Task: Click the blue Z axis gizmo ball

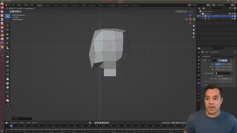Action: tap(190, 16)
